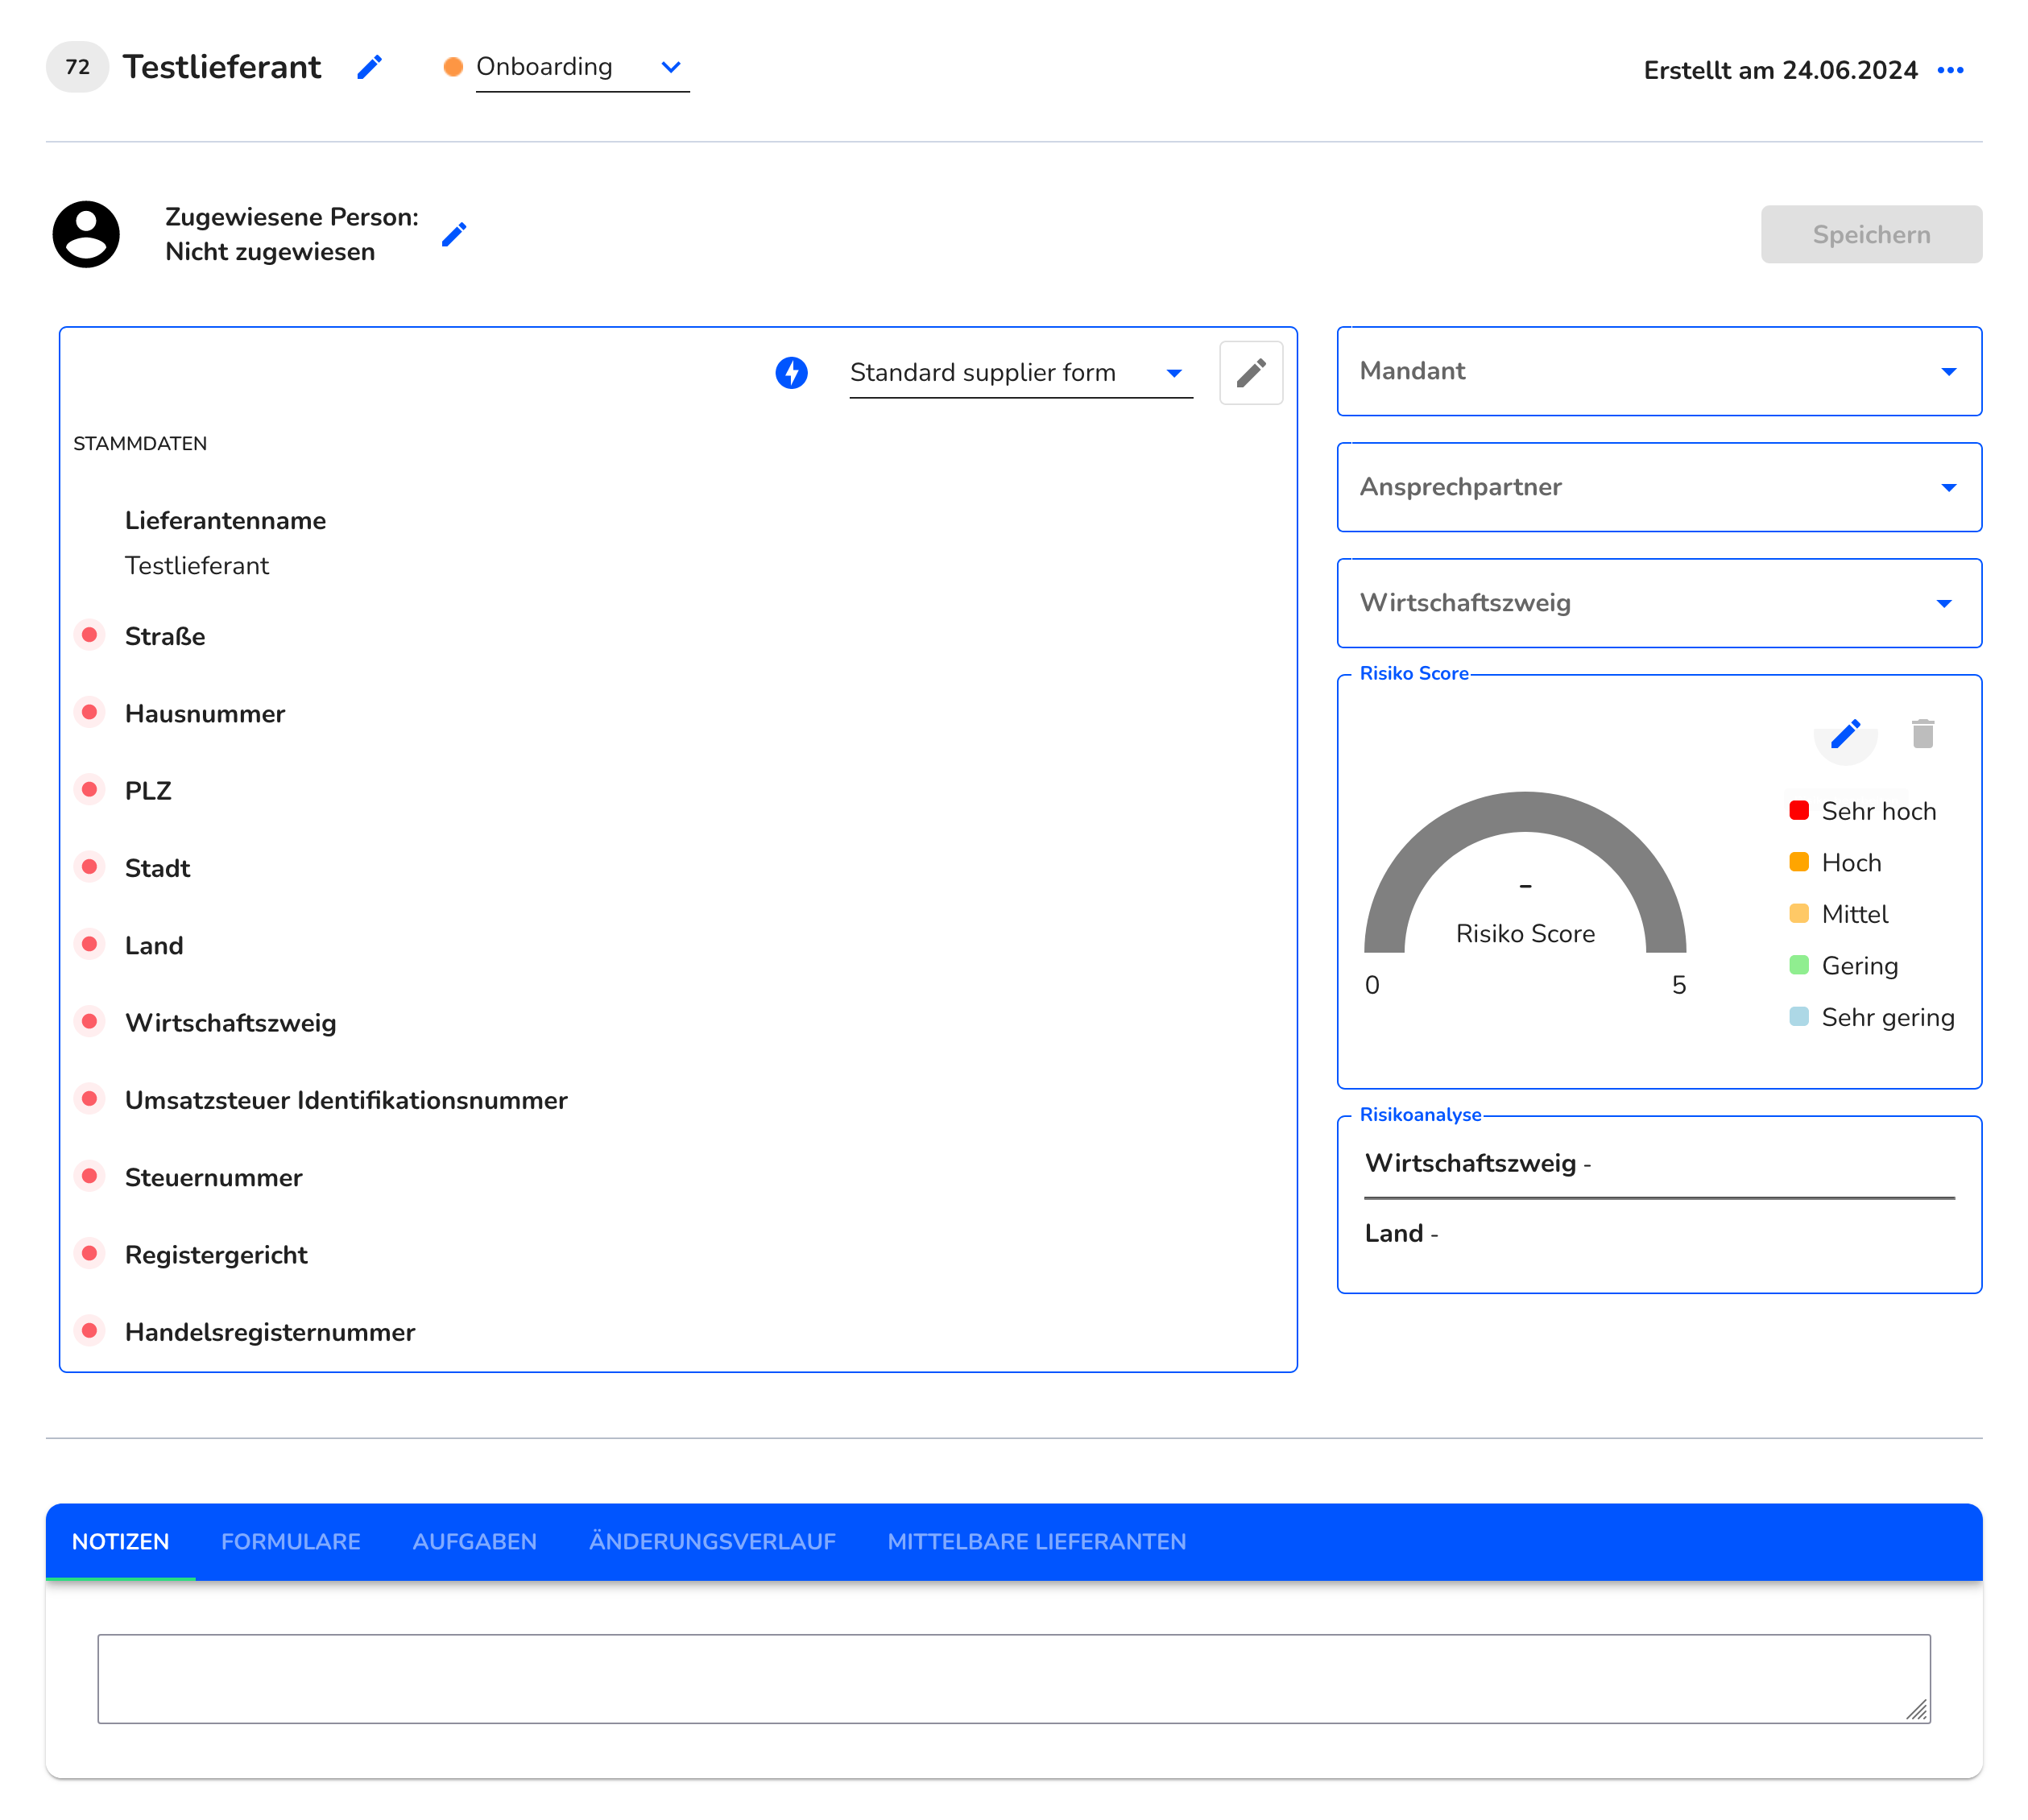Click the Gering green legend swatch
This screenshot has height=1820, width=2028.
(1799, 965)
